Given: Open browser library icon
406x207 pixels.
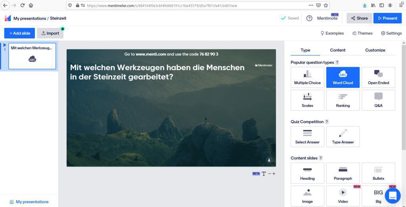Looking at the screenshot, I should (x=373, y=5).
